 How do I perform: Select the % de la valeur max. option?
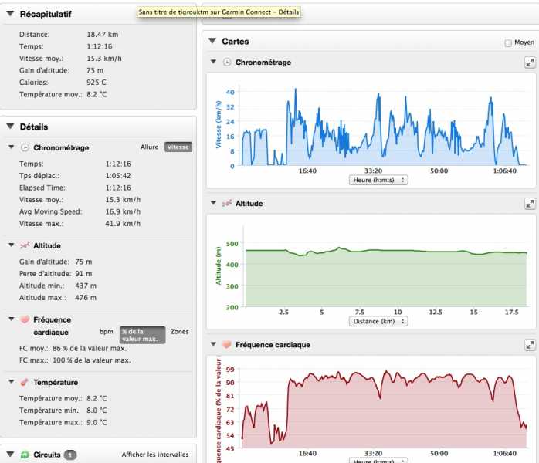point(142,335)
